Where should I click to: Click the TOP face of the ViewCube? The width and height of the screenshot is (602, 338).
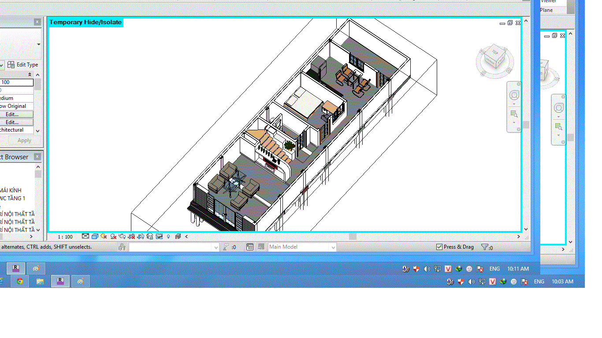click(494, 52)
